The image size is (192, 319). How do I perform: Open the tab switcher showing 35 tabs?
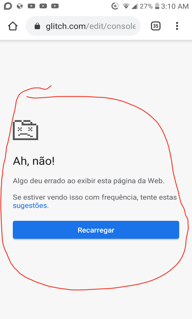(x=156, y=26)
